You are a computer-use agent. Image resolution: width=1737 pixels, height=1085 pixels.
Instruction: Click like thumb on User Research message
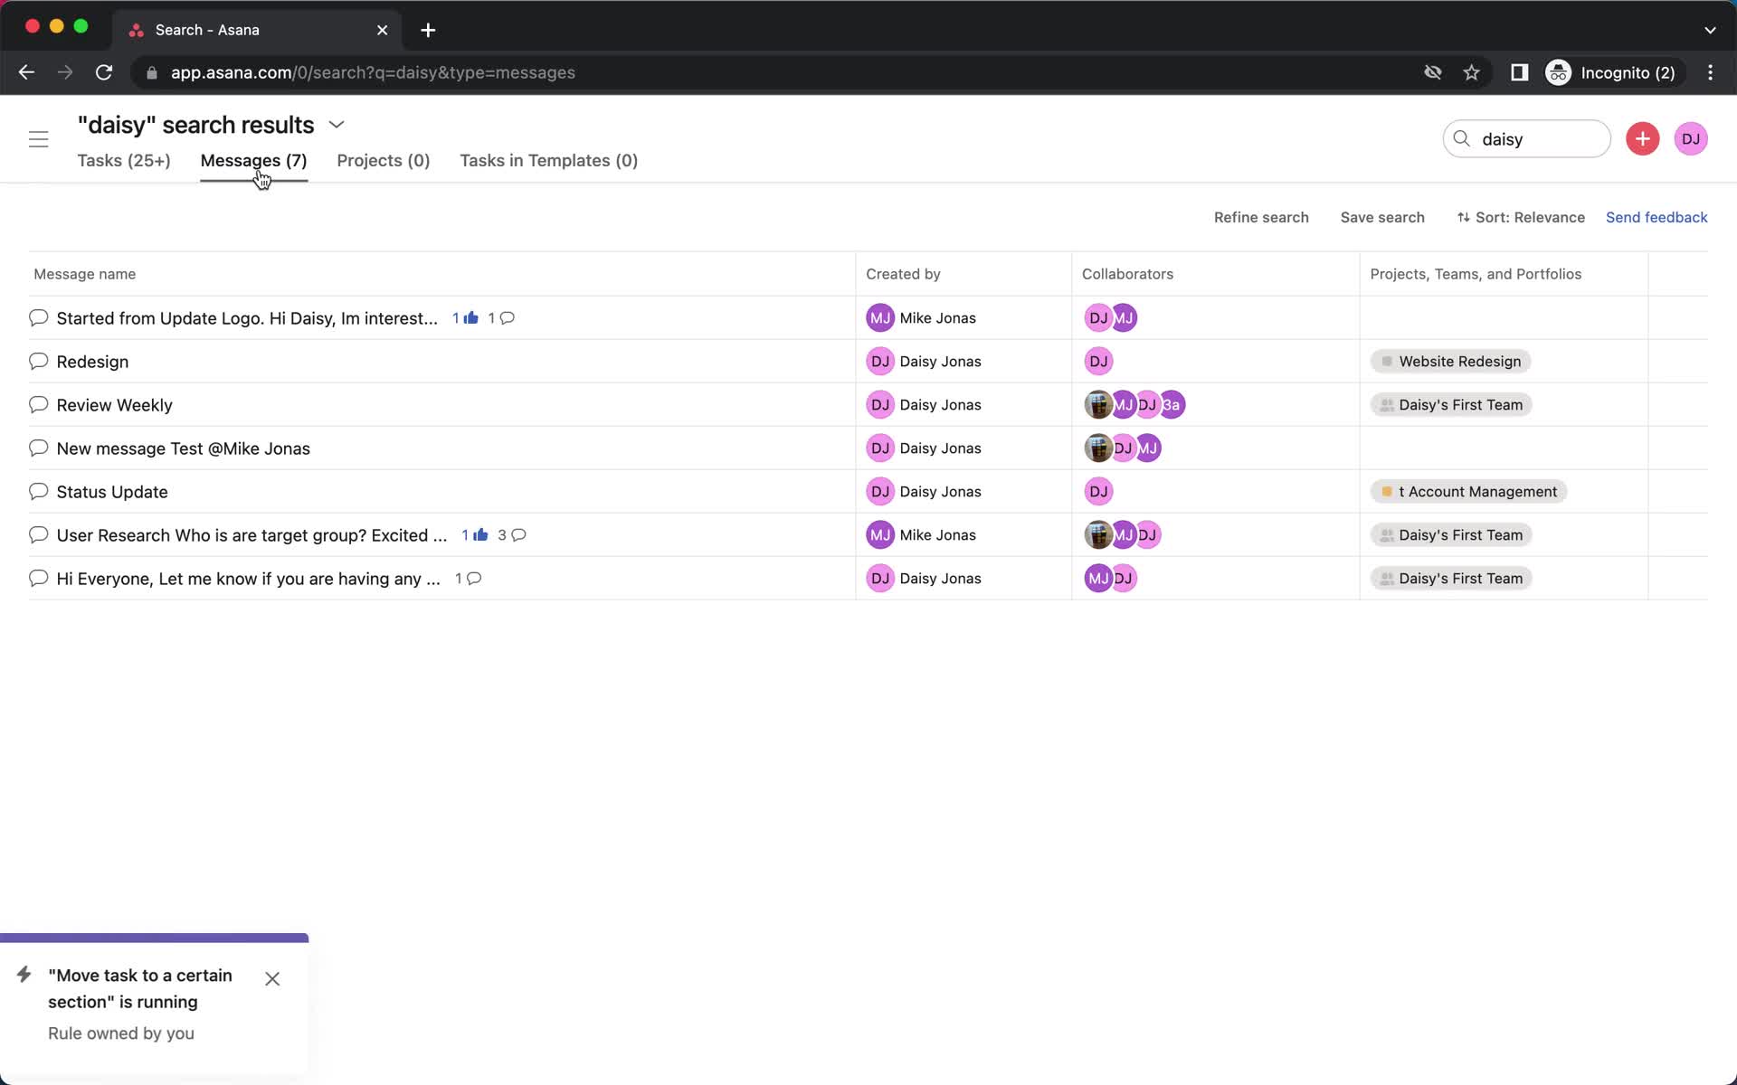point(479,534)
